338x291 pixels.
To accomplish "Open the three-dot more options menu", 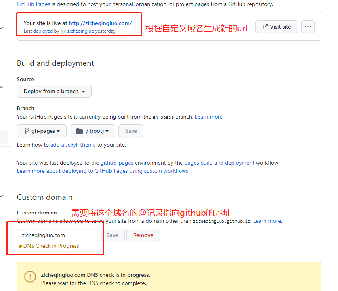I will [308, 27].
